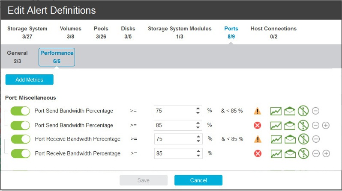The width and height of the screenshot is (342, 191).
Task: Click Port Receive 75 threshold input field
Action: 174,139
